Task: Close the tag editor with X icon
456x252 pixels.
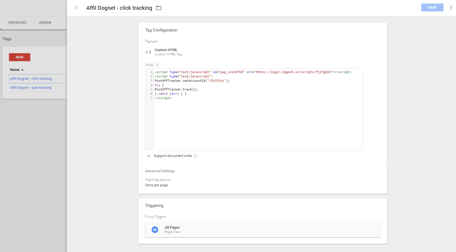Action: pyautogui.click(x=76, y=8)
